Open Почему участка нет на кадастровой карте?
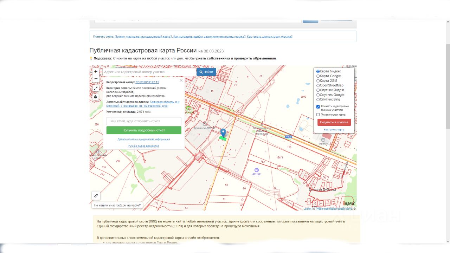The image size is (450, 253). (143, 37)
